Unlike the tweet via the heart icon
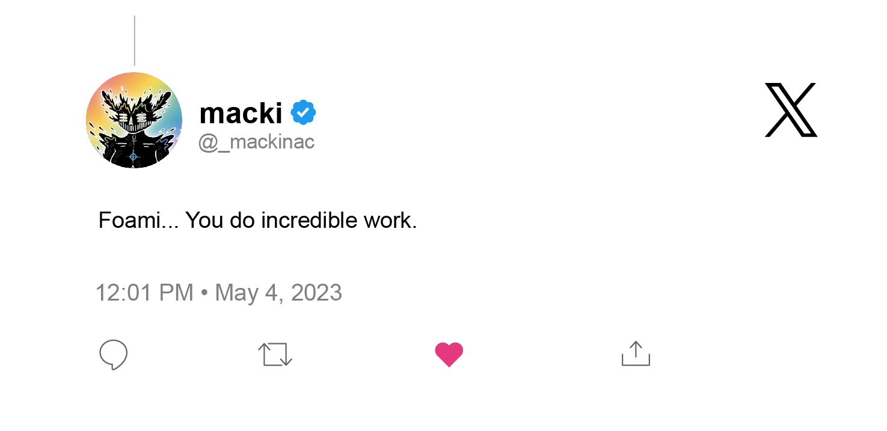This screenshot has height=431, width=887. click(449, 353)
